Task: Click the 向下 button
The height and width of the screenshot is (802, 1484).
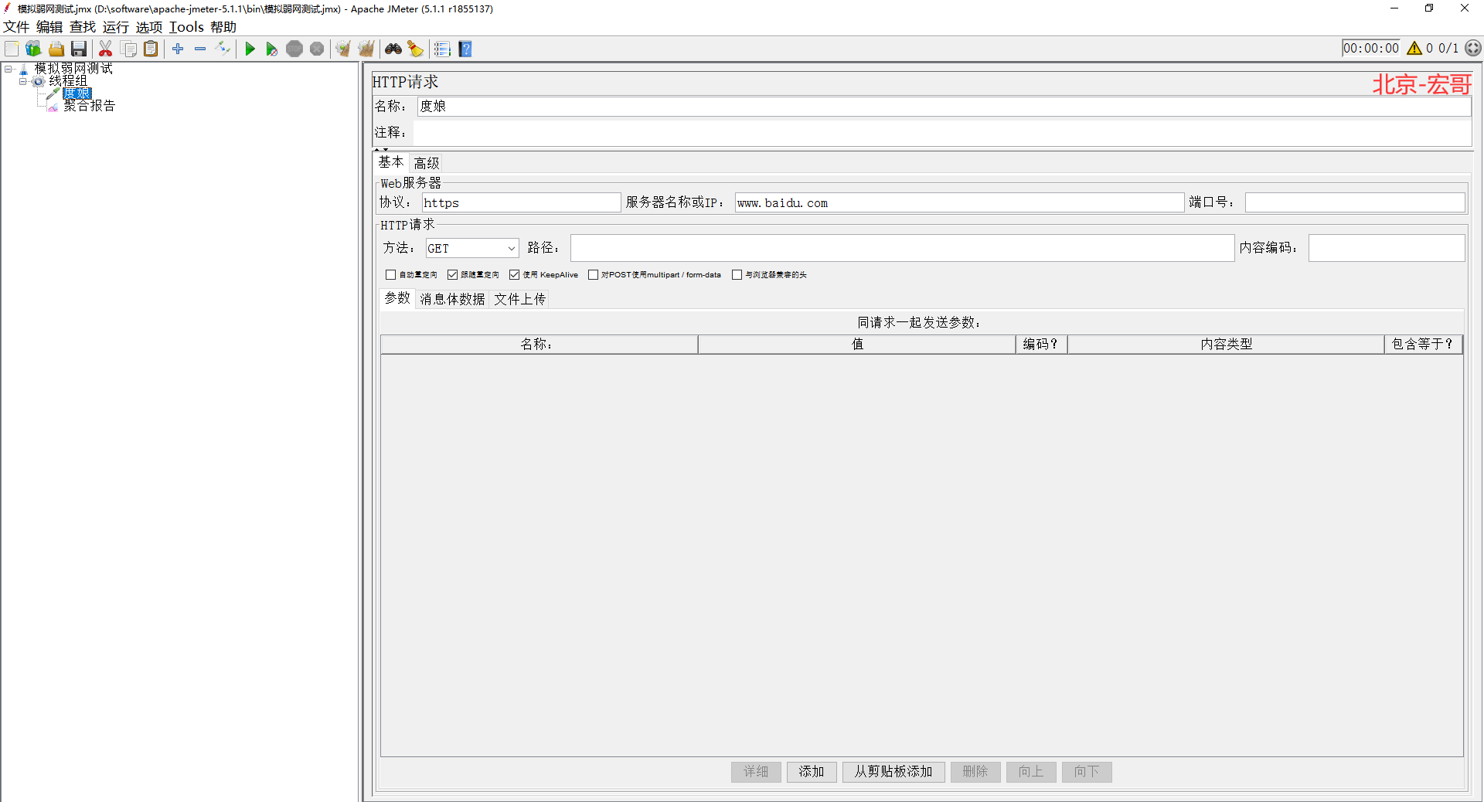Action: pos(1087,771)
